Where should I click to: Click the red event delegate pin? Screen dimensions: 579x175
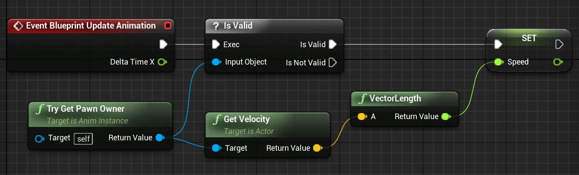(168, 26)
